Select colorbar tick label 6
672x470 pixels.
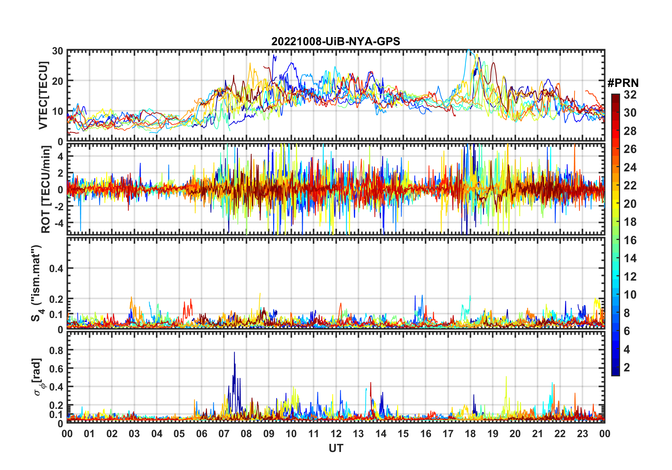pyautogui.click(x=627, y=331)
